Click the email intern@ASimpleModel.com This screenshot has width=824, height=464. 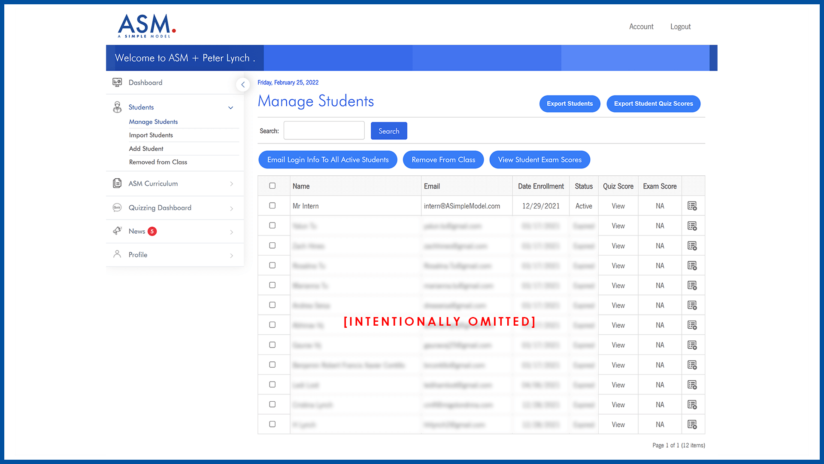[462, 206]
